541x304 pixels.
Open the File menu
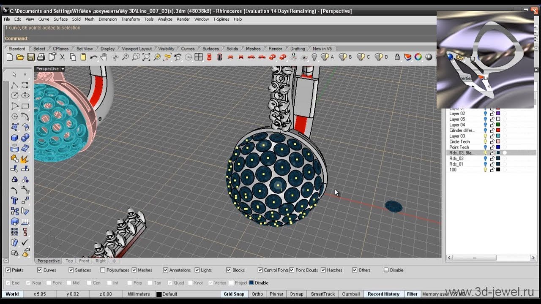(7, 19)
